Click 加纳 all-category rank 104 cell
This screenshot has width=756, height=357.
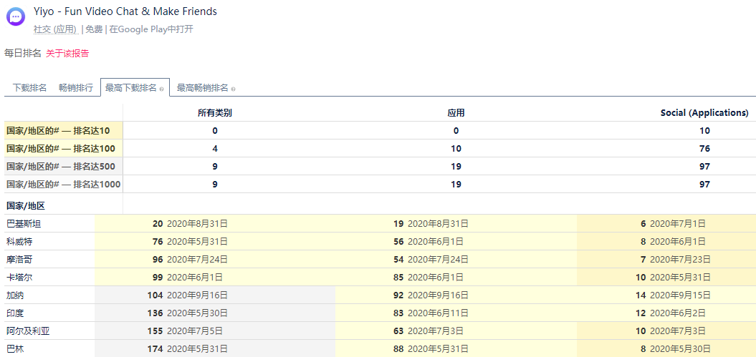(x=215, y=295)
